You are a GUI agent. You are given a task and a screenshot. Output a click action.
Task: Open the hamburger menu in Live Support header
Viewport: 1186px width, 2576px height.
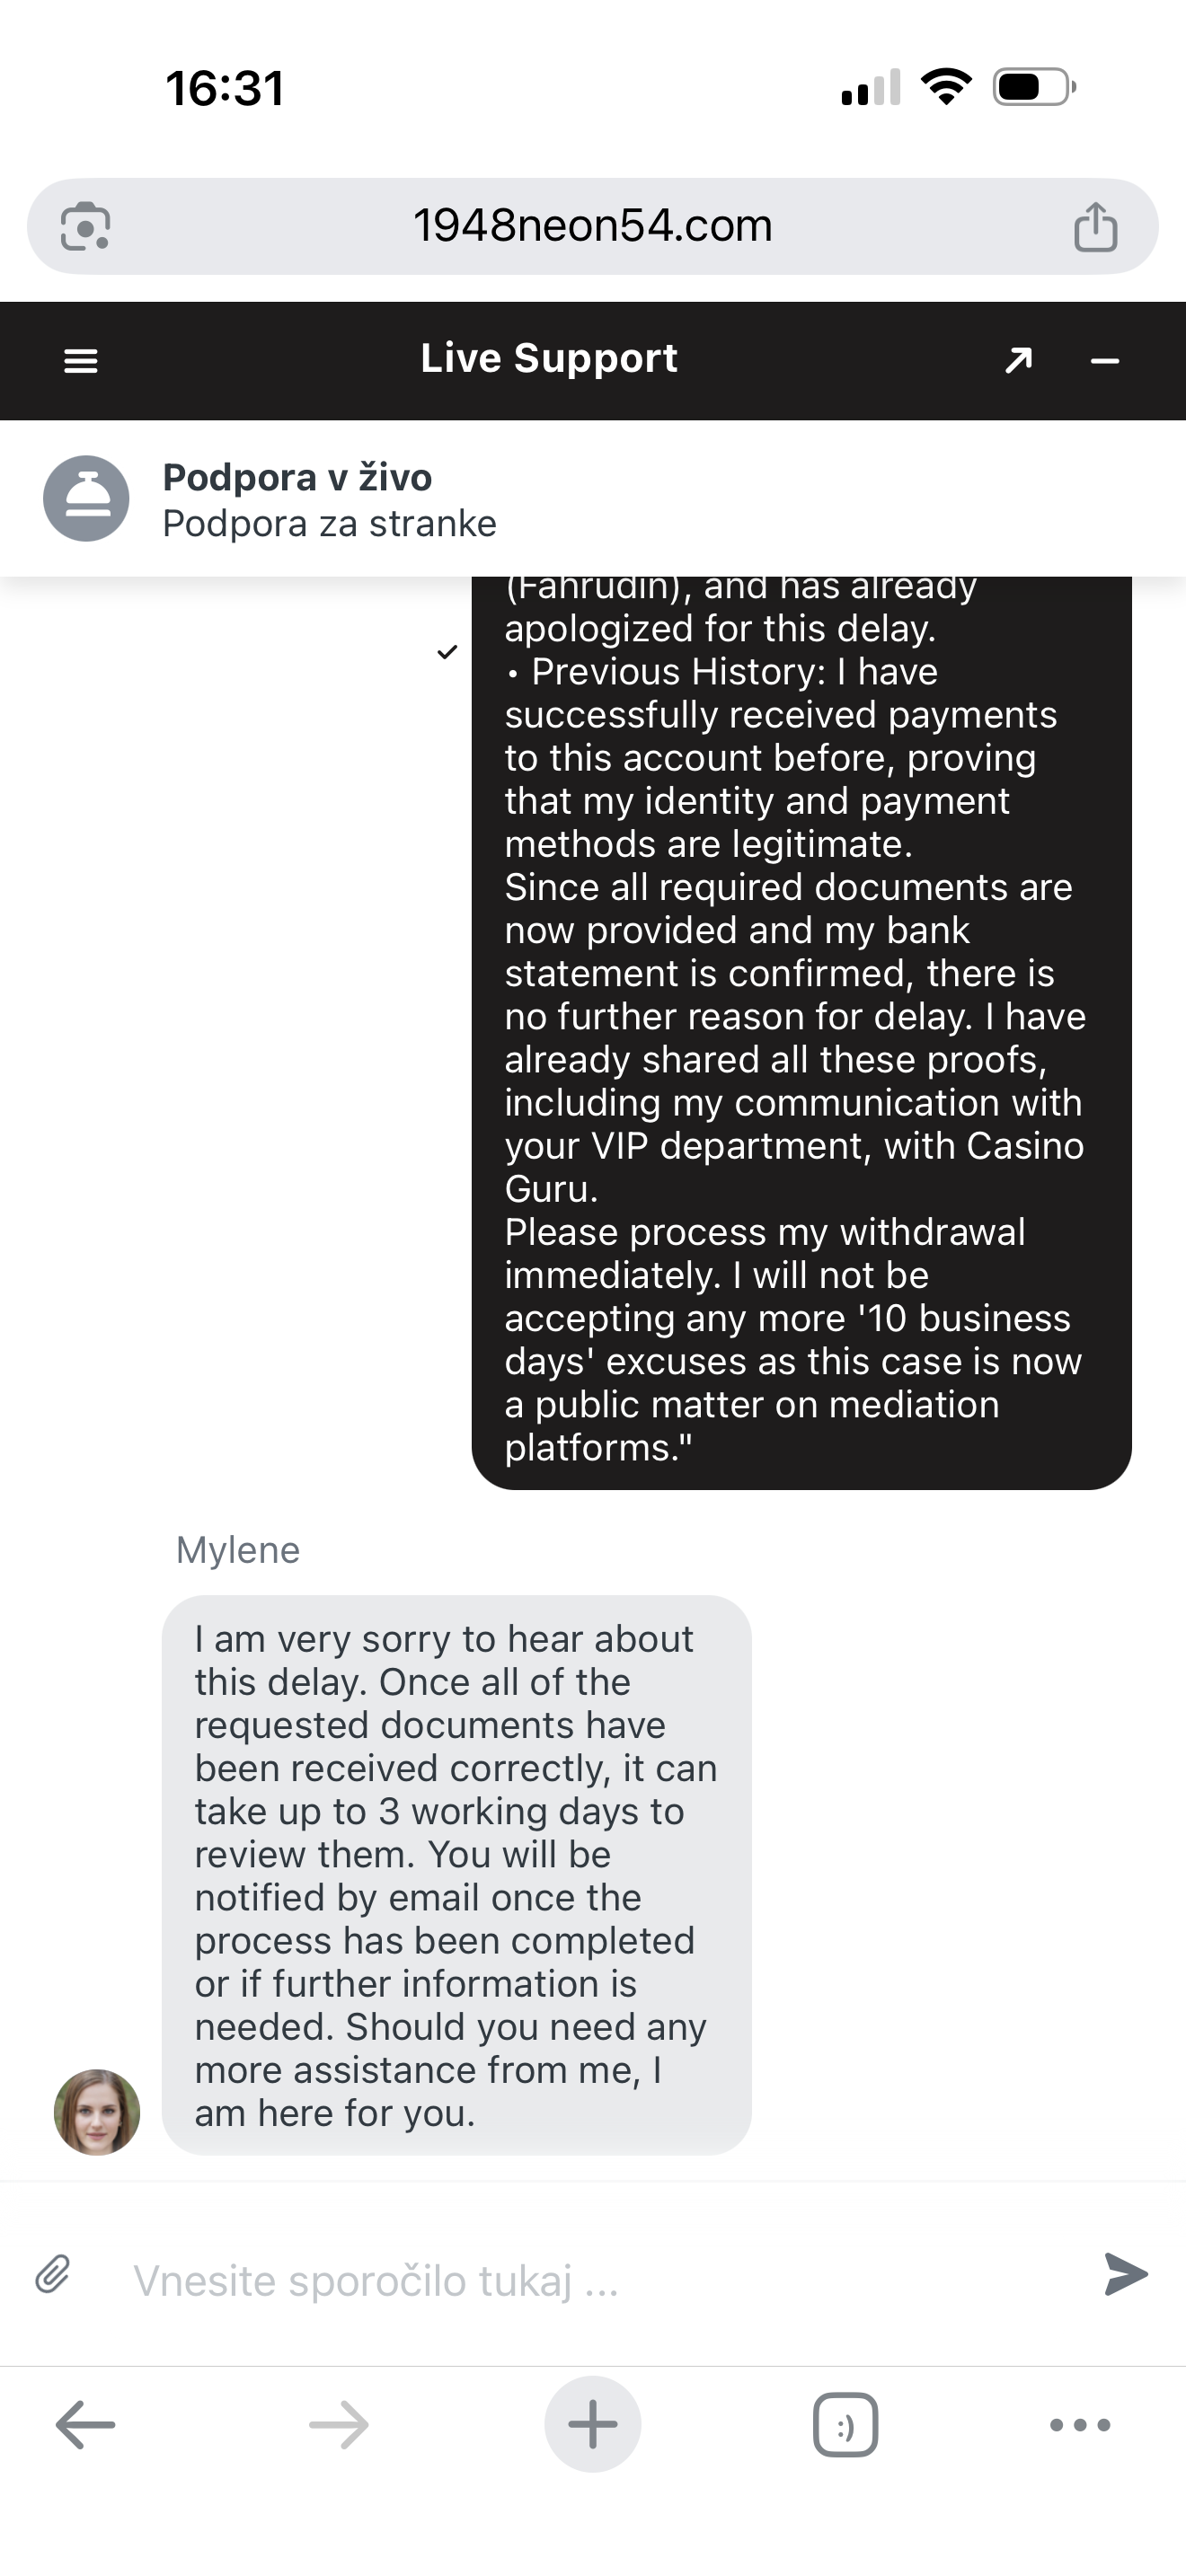(x=81, y=361)
